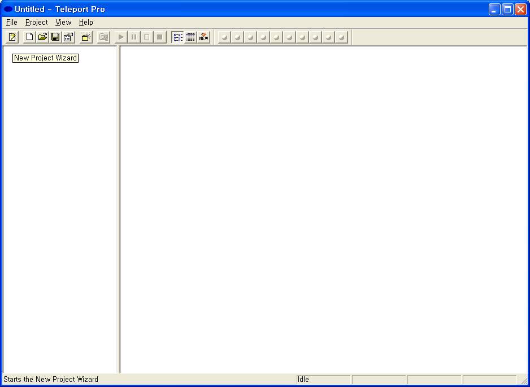Toggle the details grid view toolbar button
This screenshot has height=387, width=530.
coord(190,37)
